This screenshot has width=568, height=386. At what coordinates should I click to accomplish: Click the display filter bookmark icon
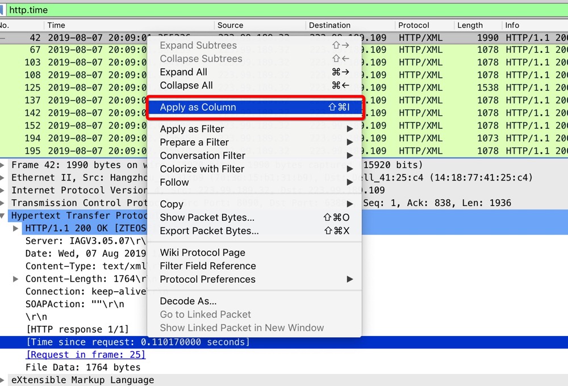[2, 10]
